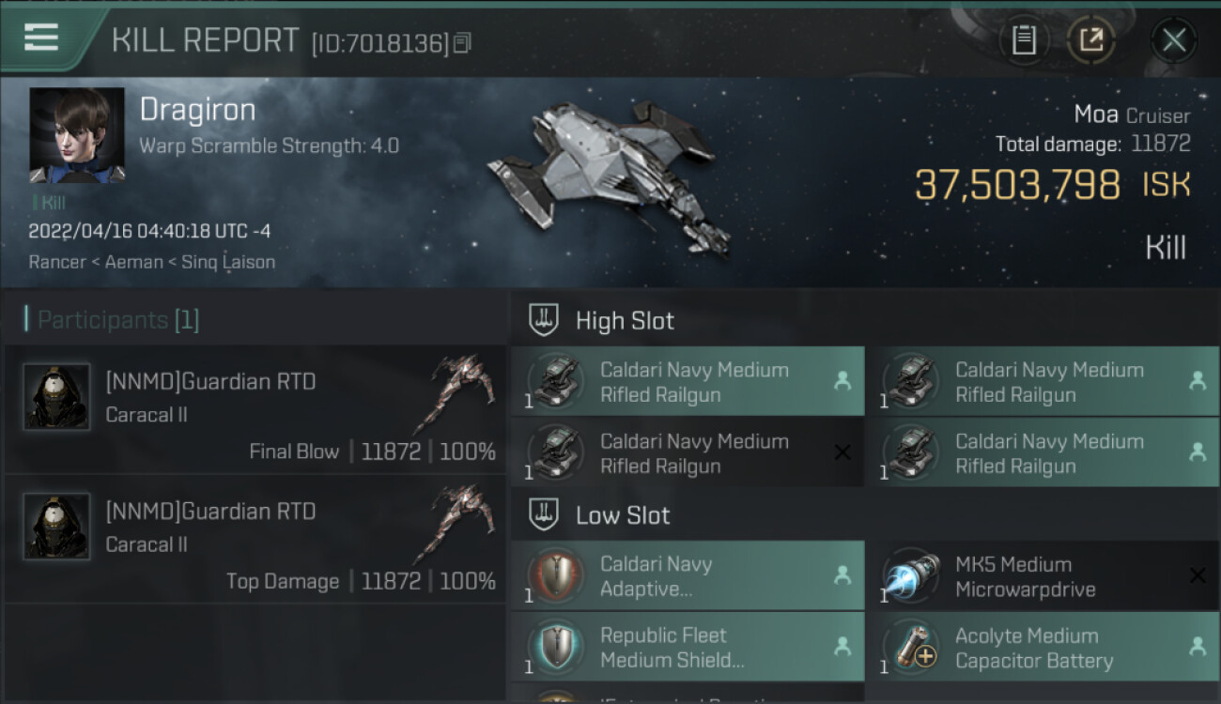
Task: Click the Republic Fleet Medium Shield icon
Action: coord(556,647)
